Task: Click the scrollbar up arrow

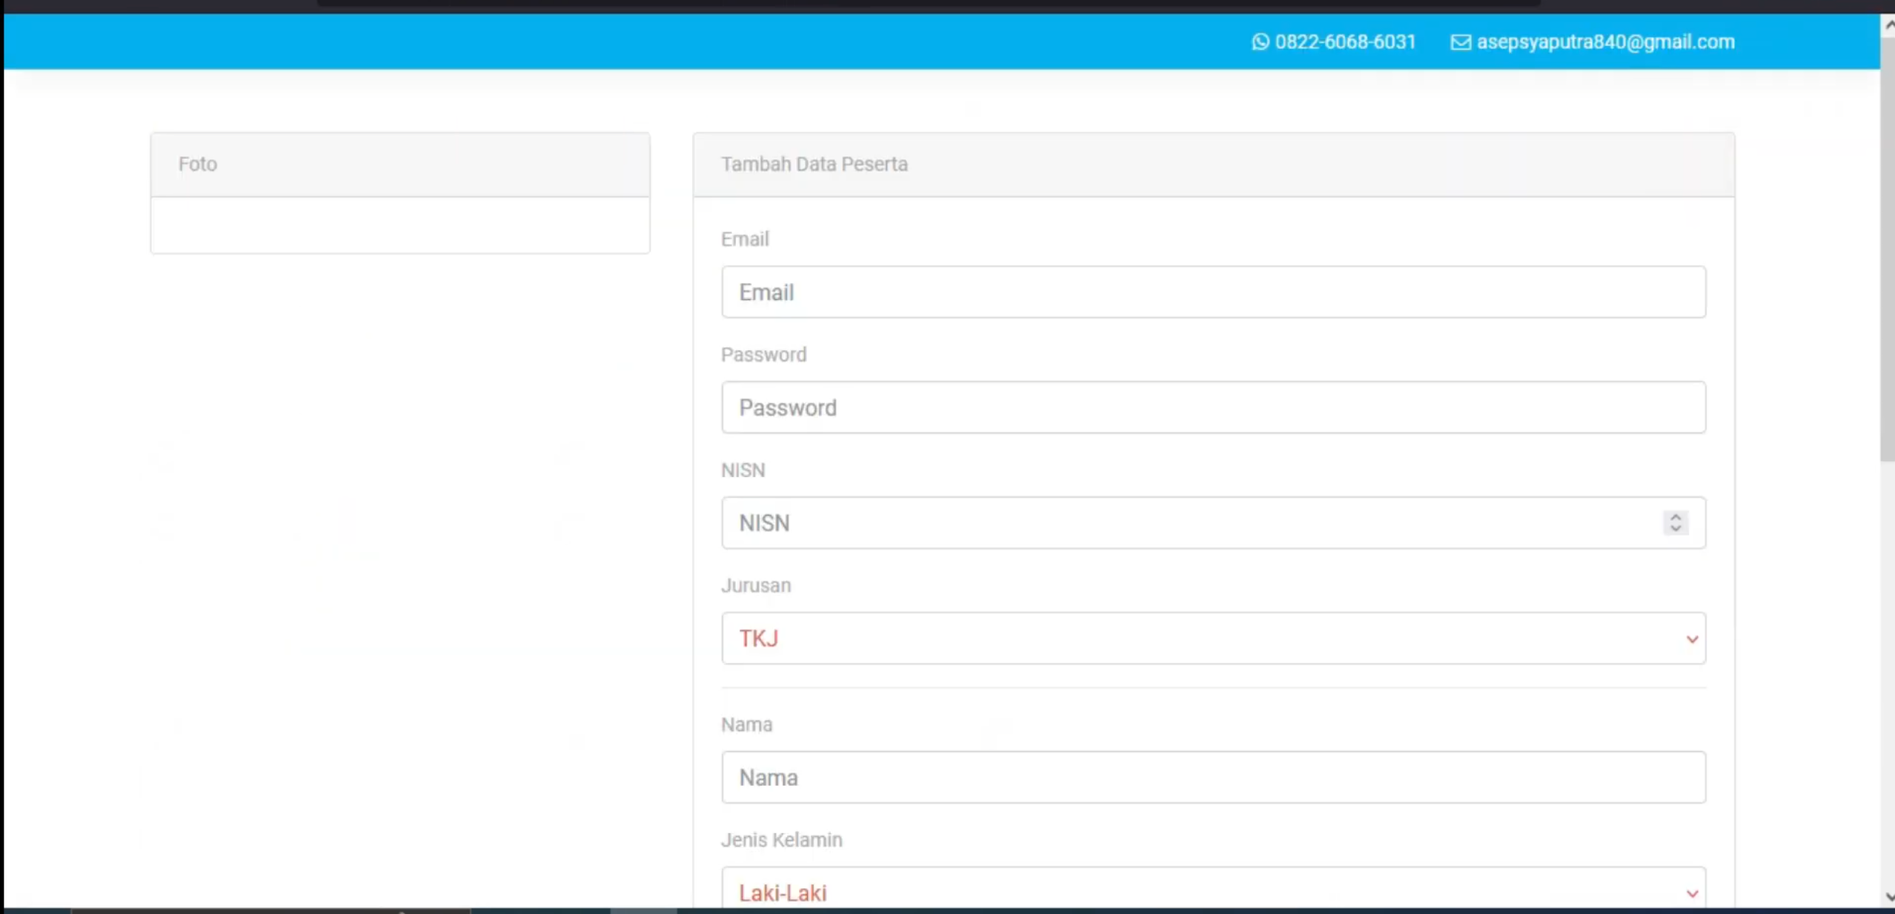Action: click(1888, 25)
